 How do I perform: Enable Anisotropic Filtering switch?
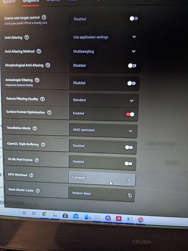131,83
